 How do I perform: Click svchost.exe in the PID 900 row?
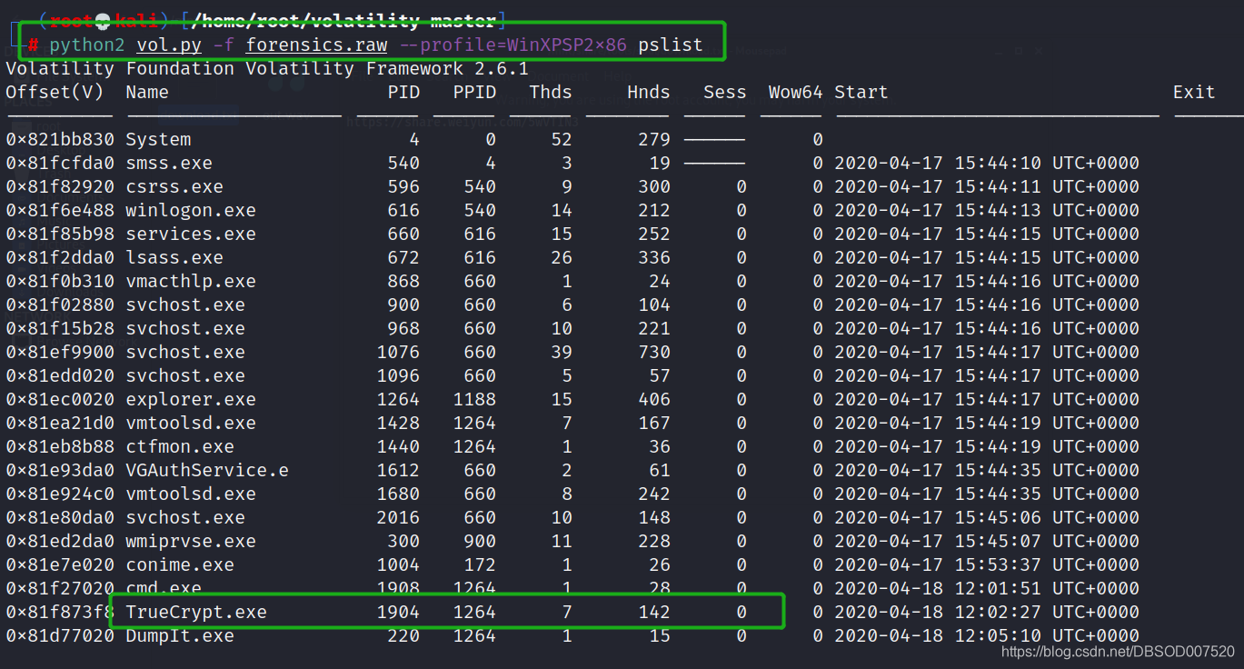tap(185, 305)
